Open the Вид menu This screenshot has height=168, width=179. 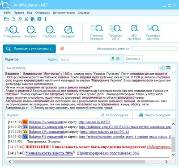(x=30, y=13)
